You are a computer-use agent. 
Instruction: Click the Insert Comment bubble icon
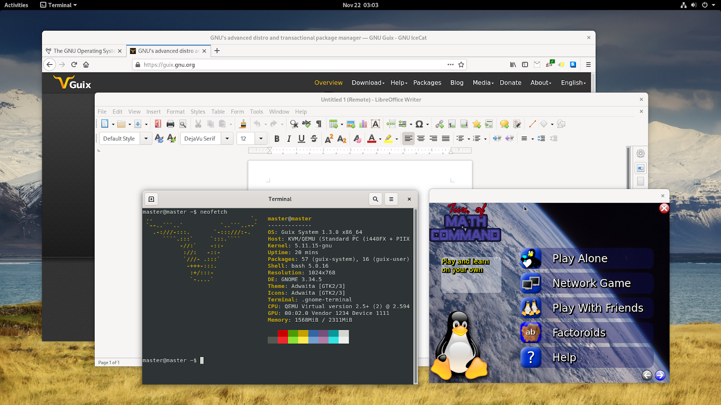[504, 124]
